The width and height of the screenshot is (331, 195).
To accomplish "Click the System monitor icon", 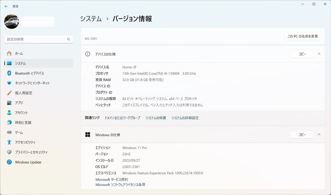I will point(9,63).
